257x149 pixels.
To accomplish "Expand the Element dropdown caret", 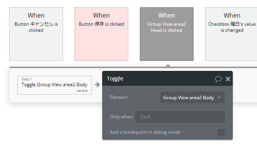I will point(219,98).
